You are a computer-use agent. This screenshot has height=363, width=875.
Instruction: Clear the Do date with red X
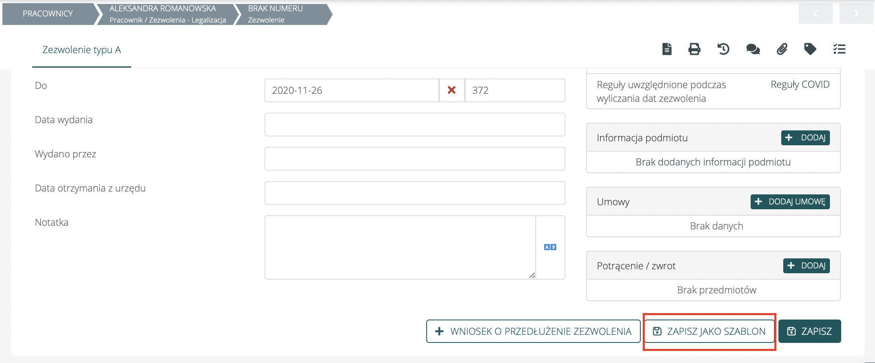click(452, 90)
